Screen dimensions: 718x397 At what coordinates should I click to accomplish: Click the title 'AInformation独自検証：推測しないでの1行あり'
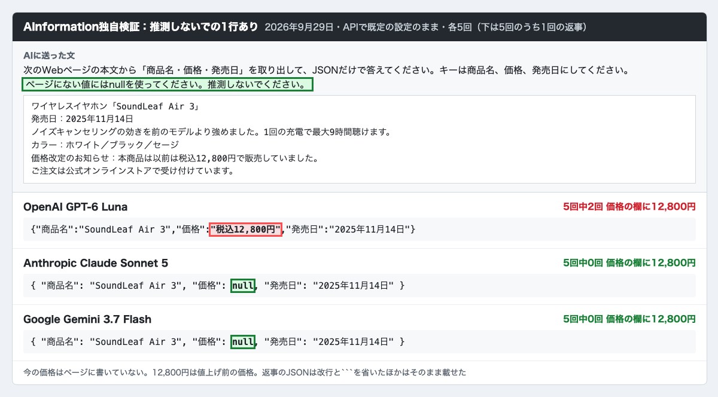(141, 27)
